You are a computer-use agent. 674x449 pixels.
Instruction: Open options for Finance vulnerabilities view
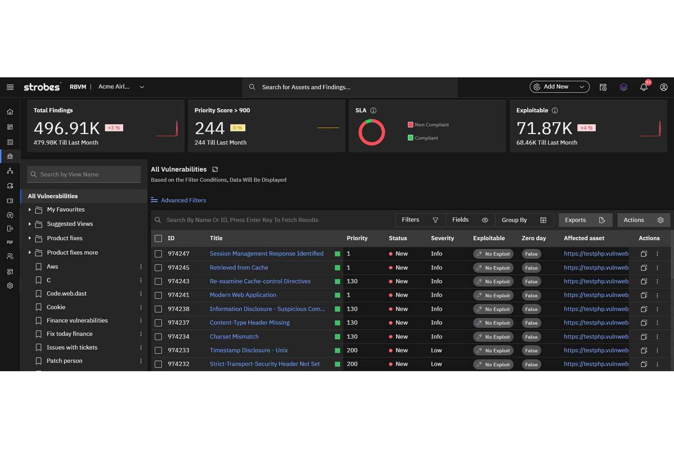pyautogui.click(x=141, y=321)
